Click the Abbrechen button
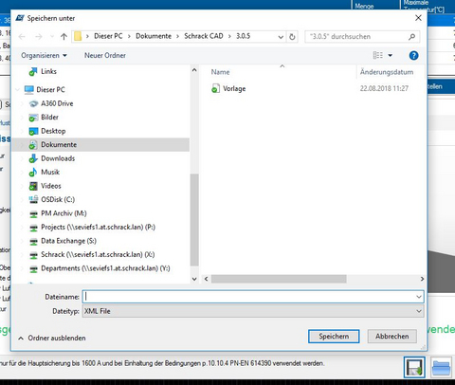The image size is (455, 385). tap(392, 337)
